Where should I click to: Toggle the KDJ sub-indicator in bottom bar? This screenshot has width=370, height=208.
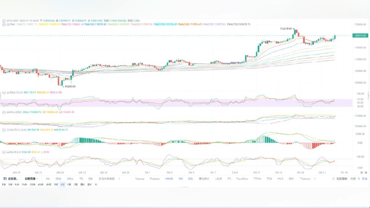[x=191, y=179]
